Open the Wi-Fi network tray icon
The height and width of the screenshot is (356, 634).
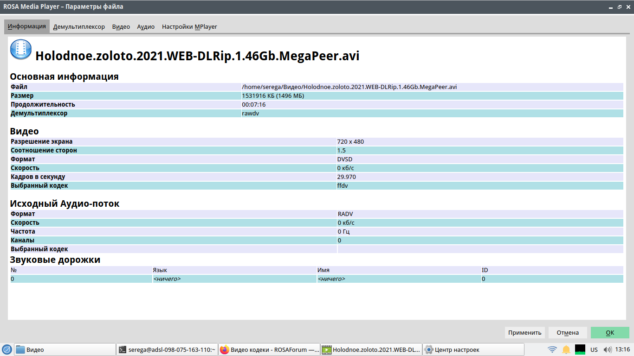(552, 350)
